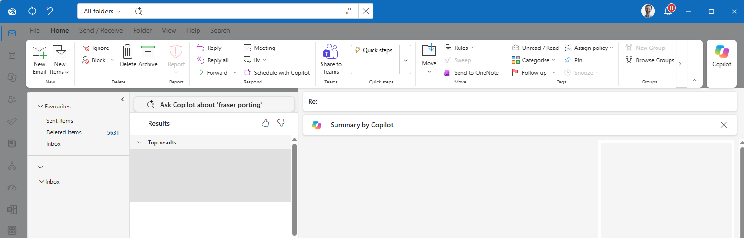744x238 pixels.
Task: Open the File menu
Action: pyautogui.click(x=35, y=30)
